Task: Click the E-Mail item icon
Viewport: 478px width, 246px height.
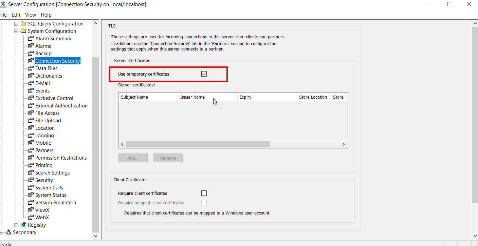Action: [x=31, y=83]
